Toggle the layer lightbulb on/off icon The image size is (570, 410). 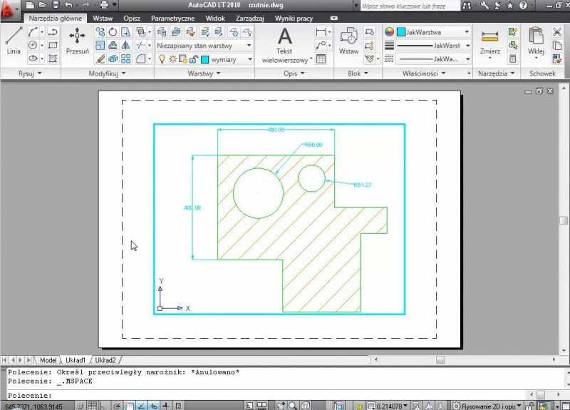162,59
